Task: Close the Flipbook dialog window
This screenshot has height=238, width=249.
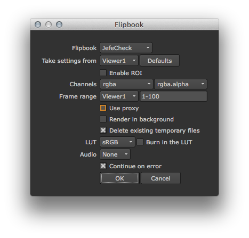Action: pyautogui.click(x=38, y=24)
